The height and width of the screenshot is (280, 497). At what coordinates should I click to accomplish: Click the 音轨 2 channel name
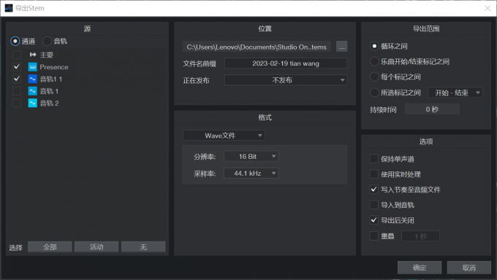(x=49, y=103)
